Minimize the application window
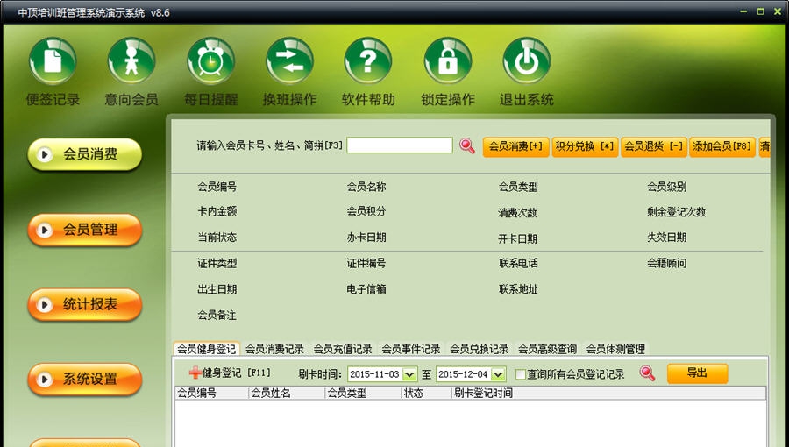This screenshot has width=789, height=447. [743, 11]
